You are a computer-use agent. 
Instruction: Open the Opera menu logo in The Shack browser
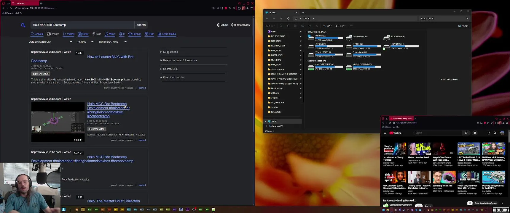click(x=3, y=3)
